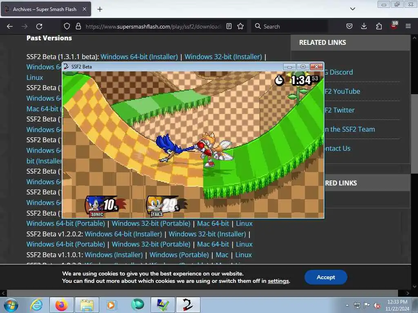
Task: Open the topmost Linux download link
Action: 35,77
